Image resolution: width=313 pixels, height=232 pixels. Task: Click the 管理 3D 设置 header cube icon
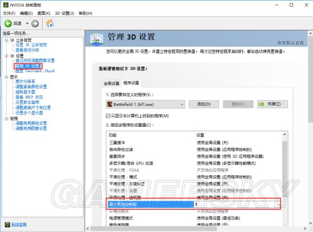(97, 38)
